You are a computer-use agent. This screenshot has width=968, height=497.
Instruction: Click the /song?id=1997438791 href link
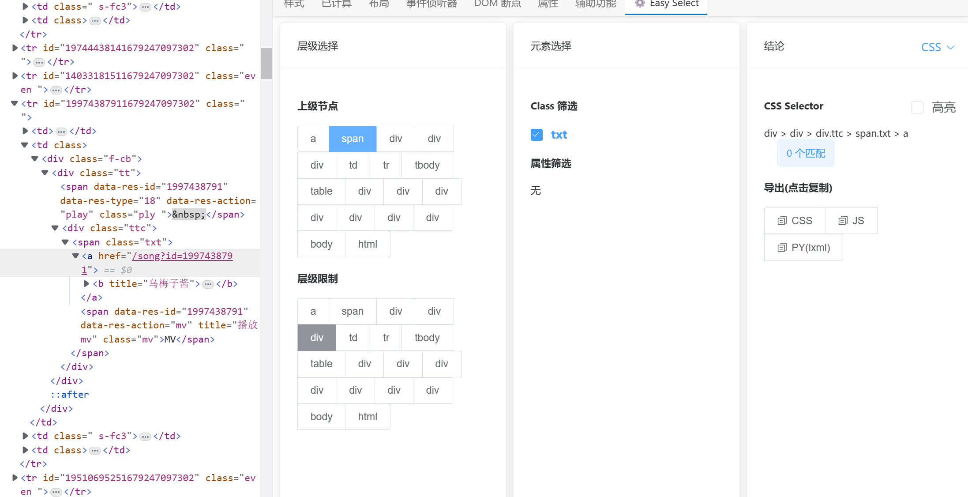182,256
